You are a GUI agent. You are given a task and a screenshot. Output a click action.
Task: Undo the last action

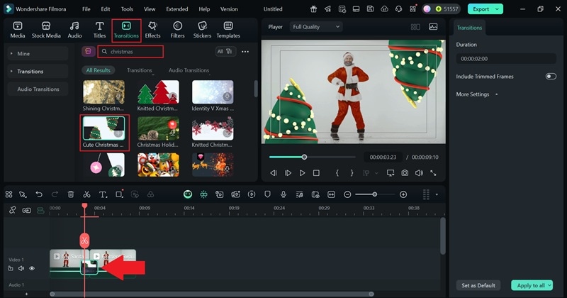(39, 194)
